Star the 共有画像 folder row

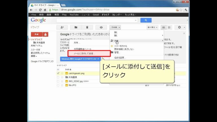click(62, 77)
